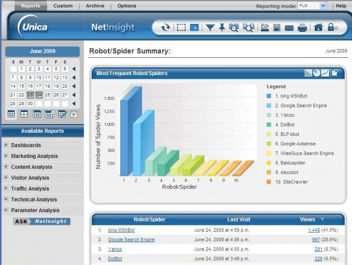Open the Options tab

(x=127, y=5)
